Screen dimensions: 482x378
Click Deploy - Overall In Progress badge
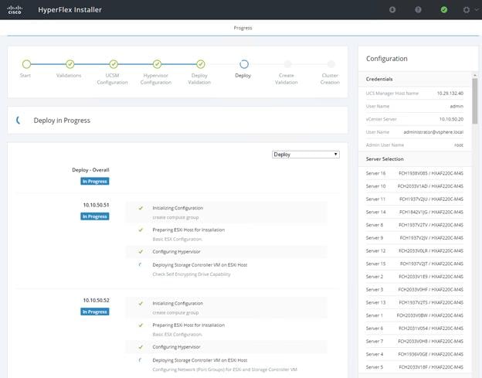(x=95, y=182)
